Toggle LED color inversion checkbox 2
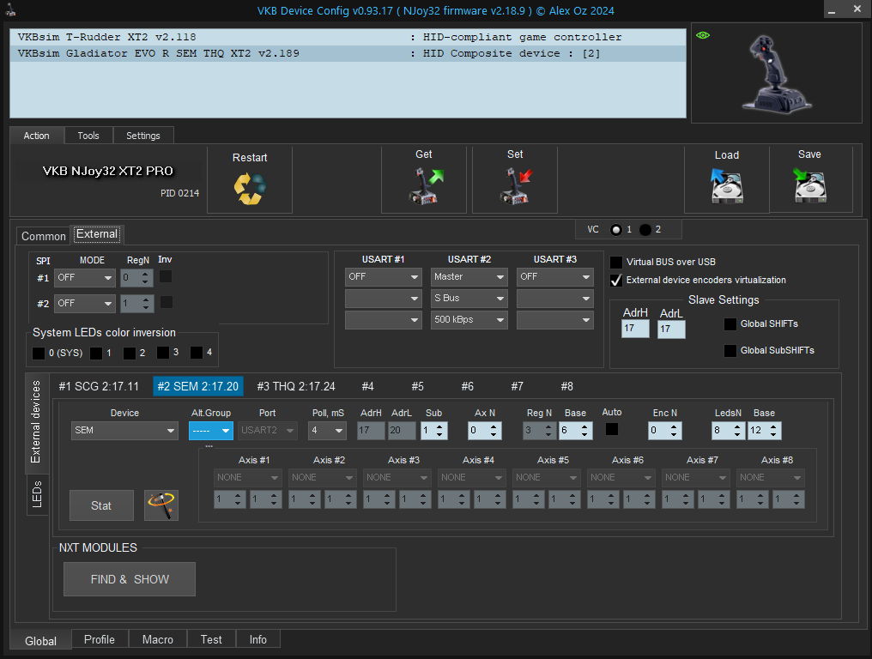This screenshot has width=872, height=659. [130, 354]
